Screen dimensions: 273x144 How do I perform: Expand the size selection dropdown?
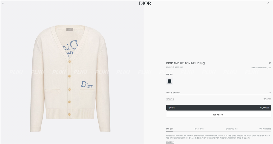(x=218, y=93)
